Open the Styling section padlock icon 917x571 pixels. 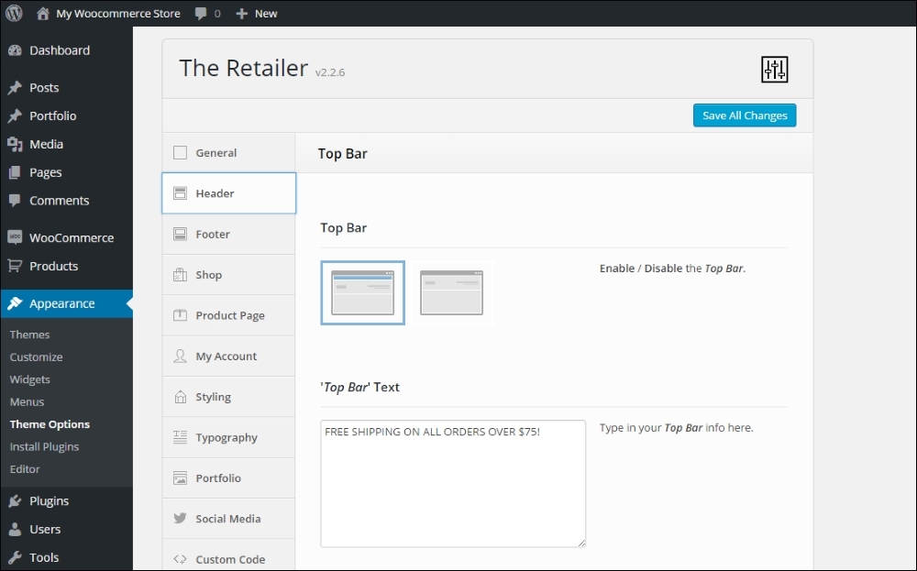pyautogui.click(x=181, y=396)
